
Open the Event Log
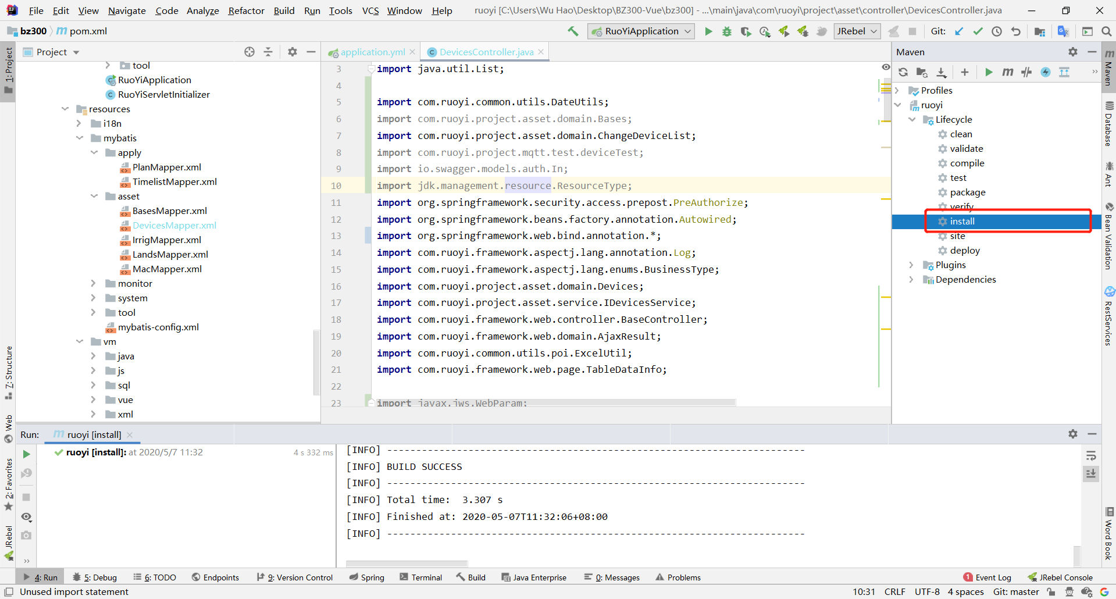coord(987,577)
